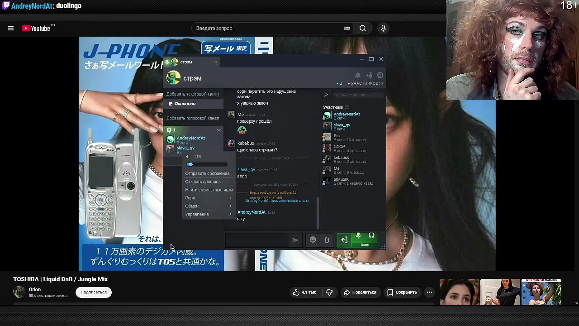Click the voice quality None label

365,244
